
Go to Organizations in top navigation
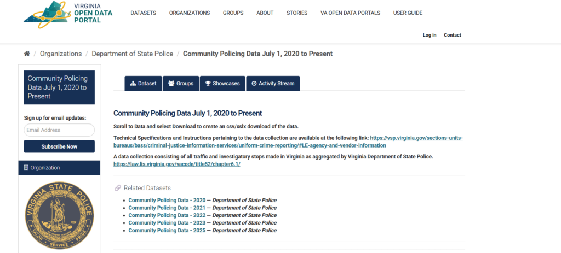pyautogui.click(x=189, y=13)
